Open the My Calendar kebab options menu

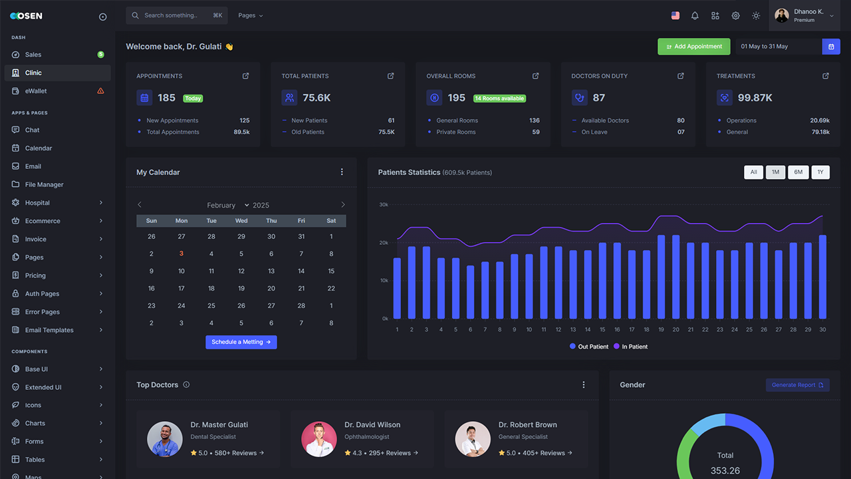pyautogui.click(x=342, y=172)
